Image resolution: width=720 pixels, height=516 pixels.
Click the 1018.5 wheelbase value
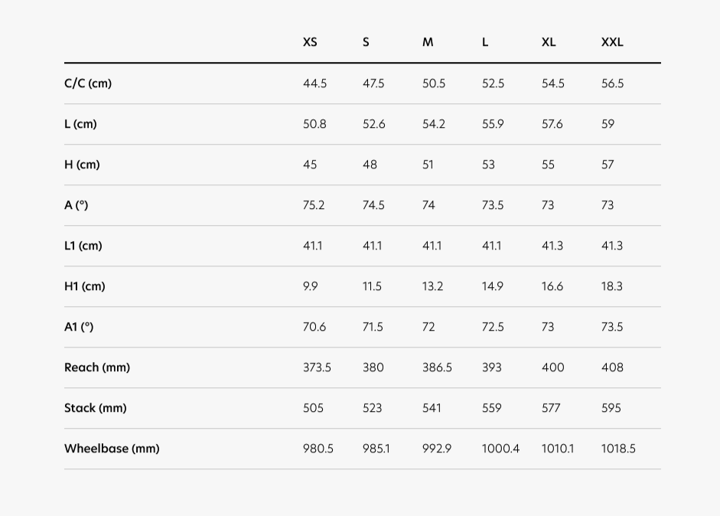point(618,449)
